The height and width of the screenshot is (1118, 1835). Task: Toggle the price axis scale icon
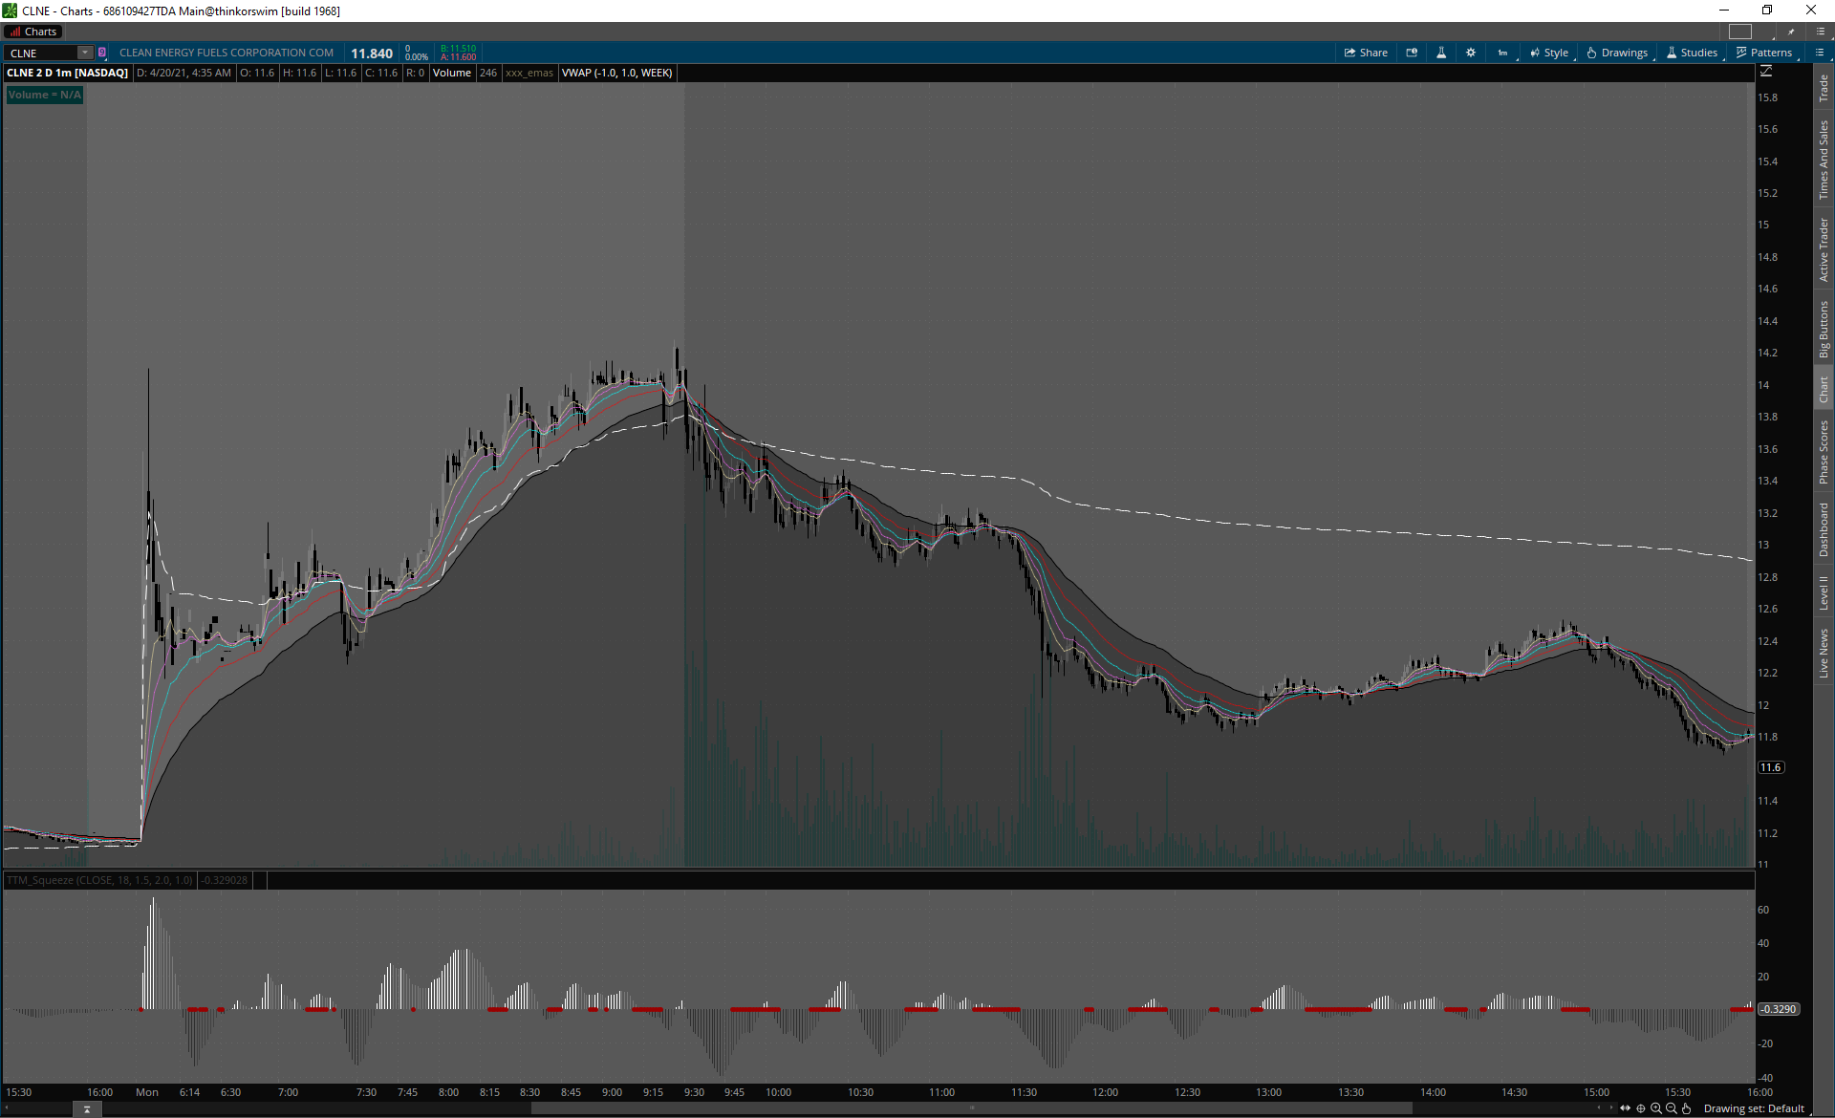point(1766,72)
